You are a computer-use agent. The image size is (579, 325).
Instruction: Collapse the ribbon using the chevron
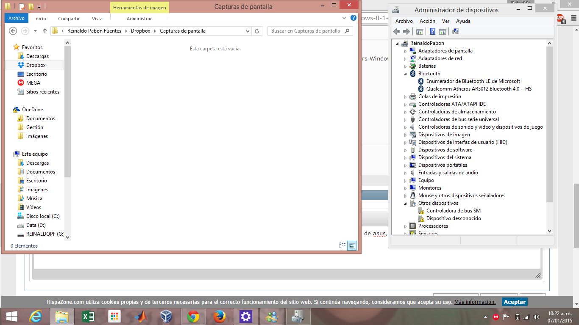tap(344, 18)
